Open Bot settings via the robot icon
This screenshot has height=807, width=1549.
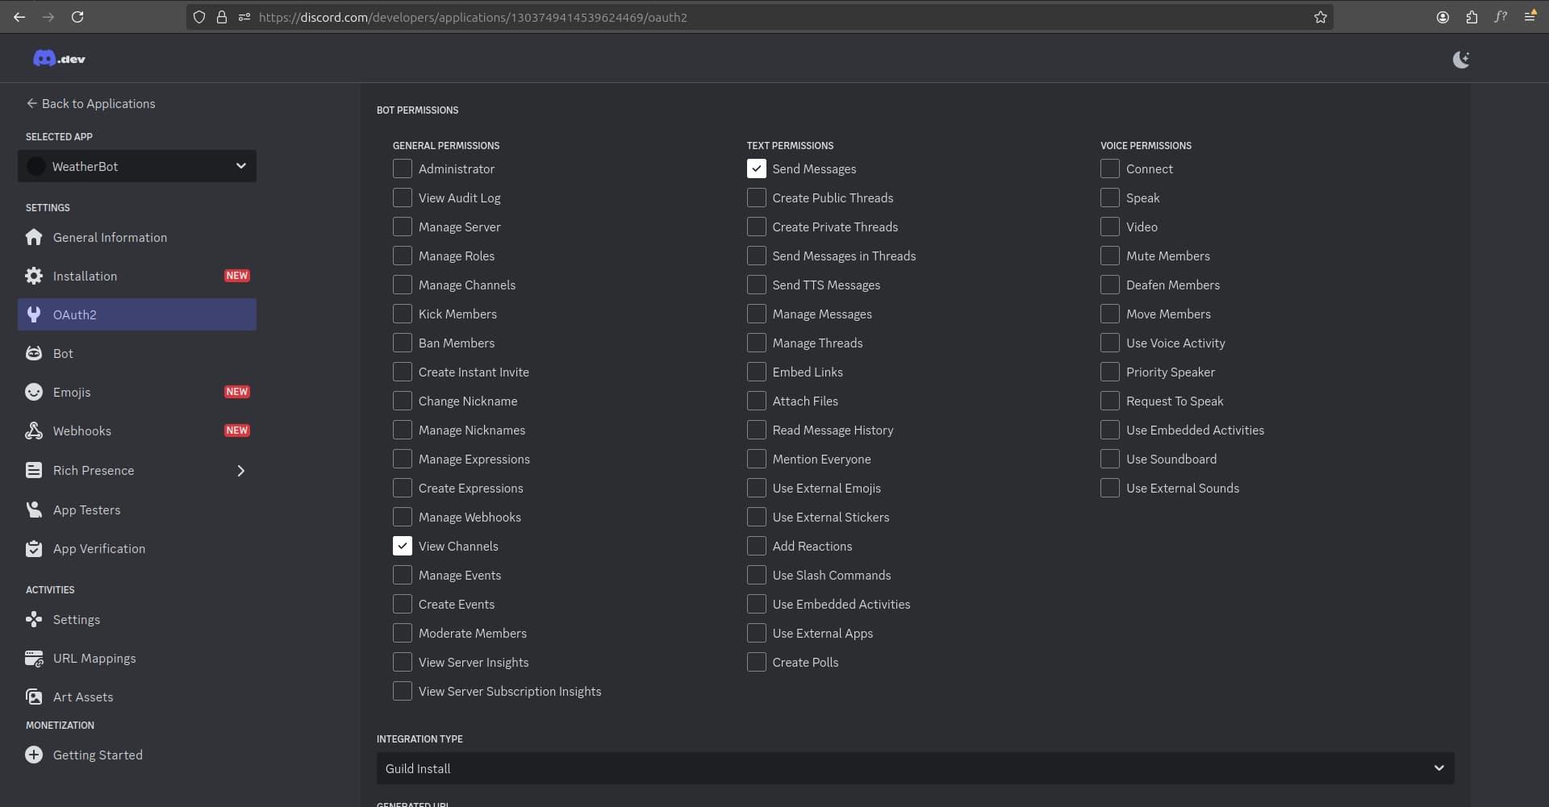pos(34,353)
